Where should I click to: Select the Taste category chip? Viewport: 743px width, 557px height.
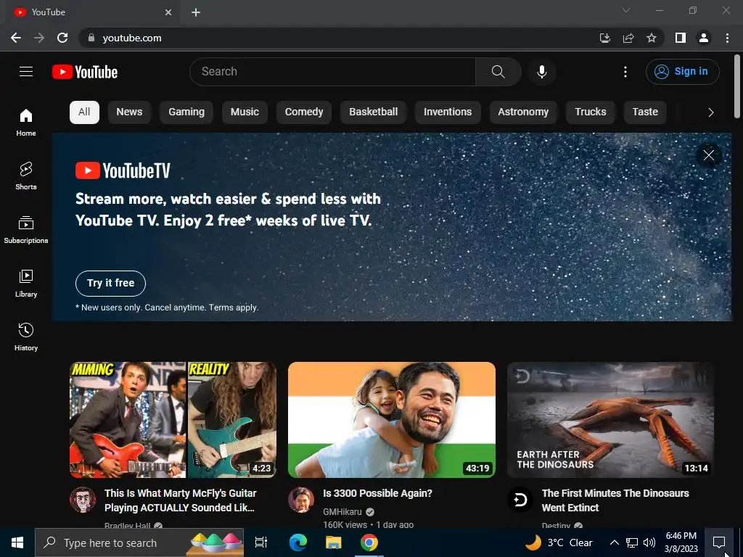click(x=645, y=112)
